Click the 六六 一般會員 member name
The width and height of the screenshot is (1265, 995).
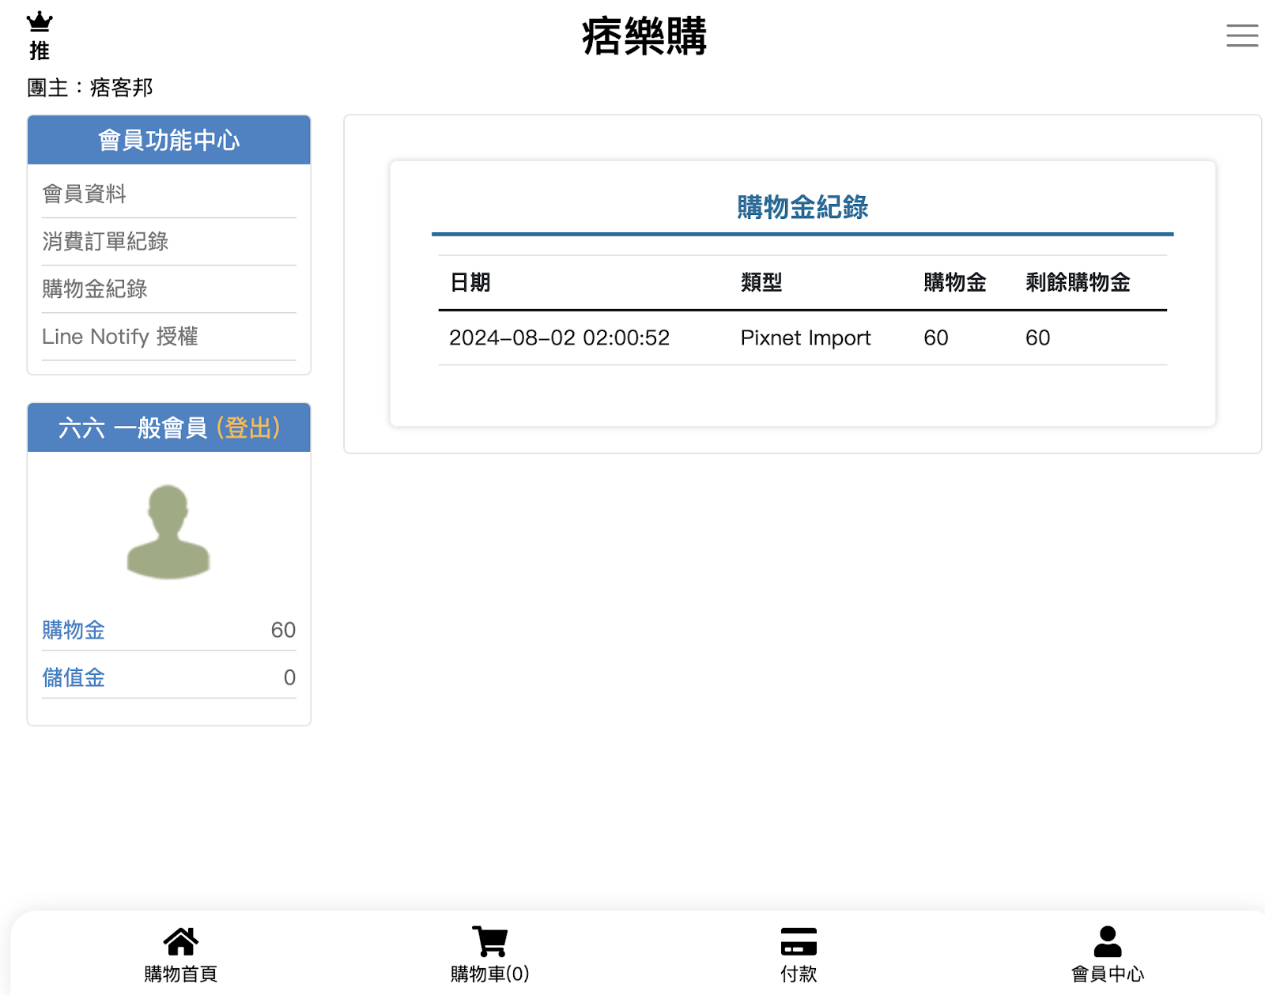133,428
